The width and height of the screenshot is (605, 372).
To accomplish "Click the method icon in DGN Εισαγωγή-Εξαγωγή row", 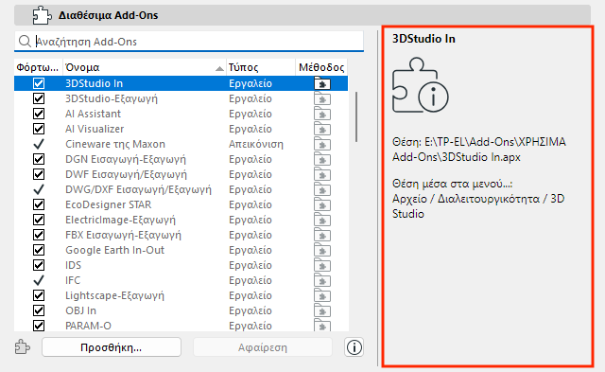I will pyautogui.click(x=322, y=159).
